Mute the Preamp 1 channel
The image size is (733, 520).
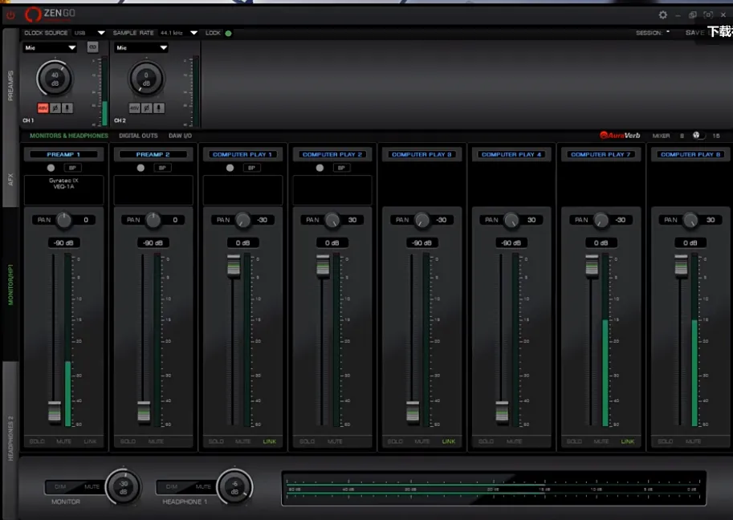(63, 441)
